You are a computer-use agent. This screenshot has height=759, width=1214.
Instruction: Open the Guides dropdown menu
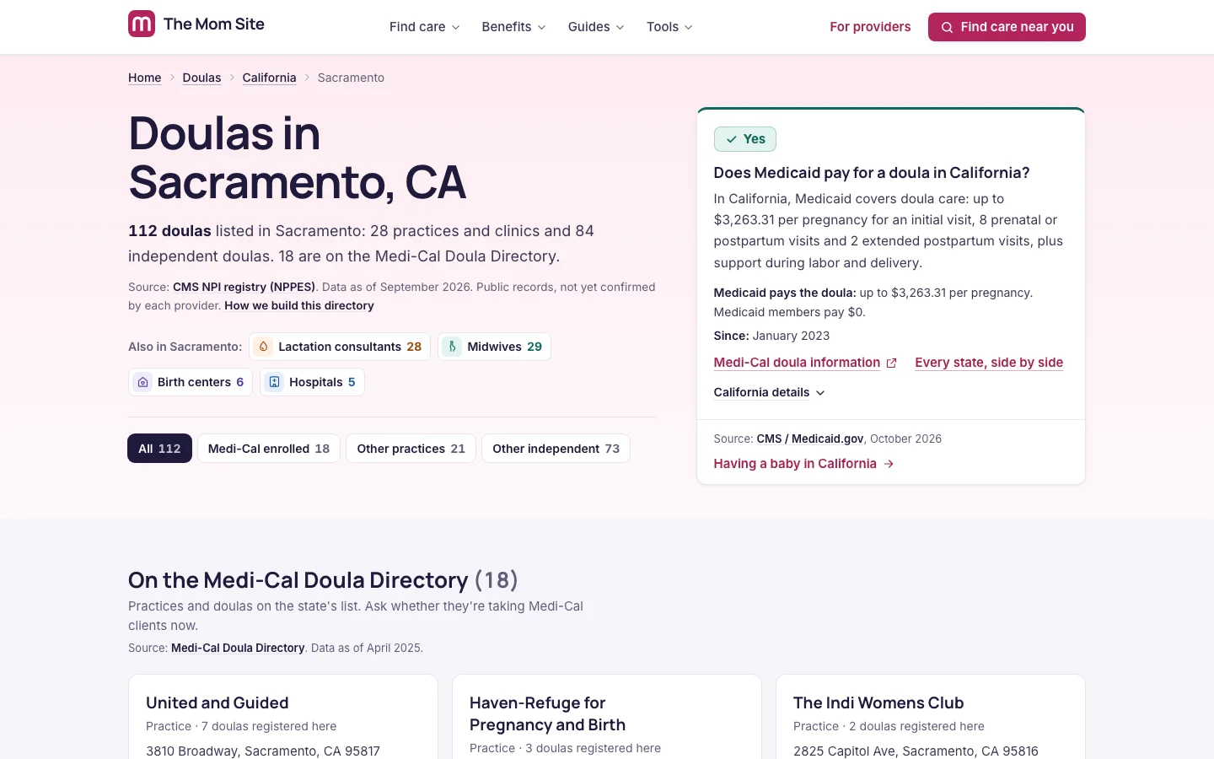[596, 27]
